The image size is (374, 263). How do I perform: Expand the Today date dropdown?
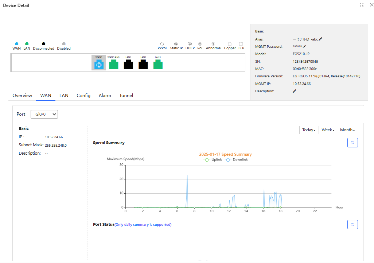coord(309,130)
